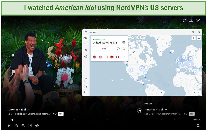The width and height of the screenshot is (207, 131).
Task: Click the US flag beside United States #9972
Action: (x=124, y=42)
